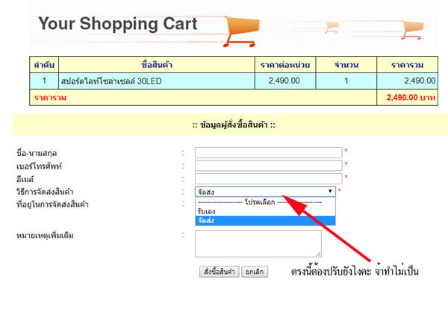448x315 pixels.
Task: Choose the โปรดเลือก placeholder option
Action: pyautogui.click(x=265, y=202)
